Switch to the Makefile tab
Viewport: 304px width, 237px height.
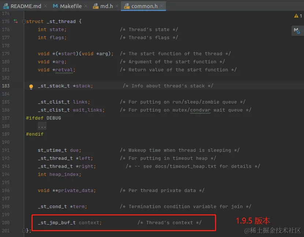tap(71, 6)
